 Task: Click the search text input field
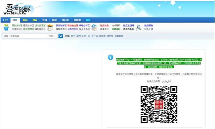pyautogui.click(x=25, y=36)
